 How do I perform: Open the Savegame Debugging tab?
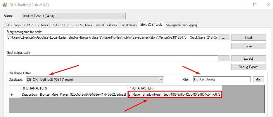point(182,25)
